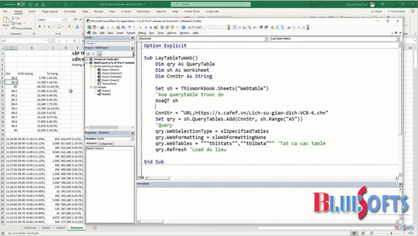418x236 pixels.
Task: Click the Design Mode icon in VBA toolbar
Action: (156, 27)
